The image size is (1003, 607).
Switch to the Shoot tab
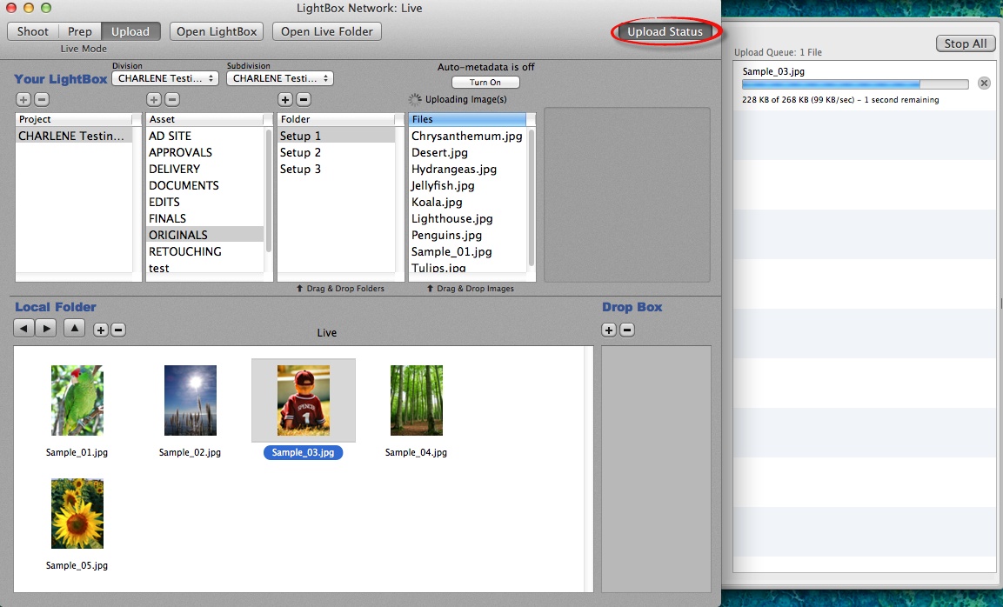(33, 32)
